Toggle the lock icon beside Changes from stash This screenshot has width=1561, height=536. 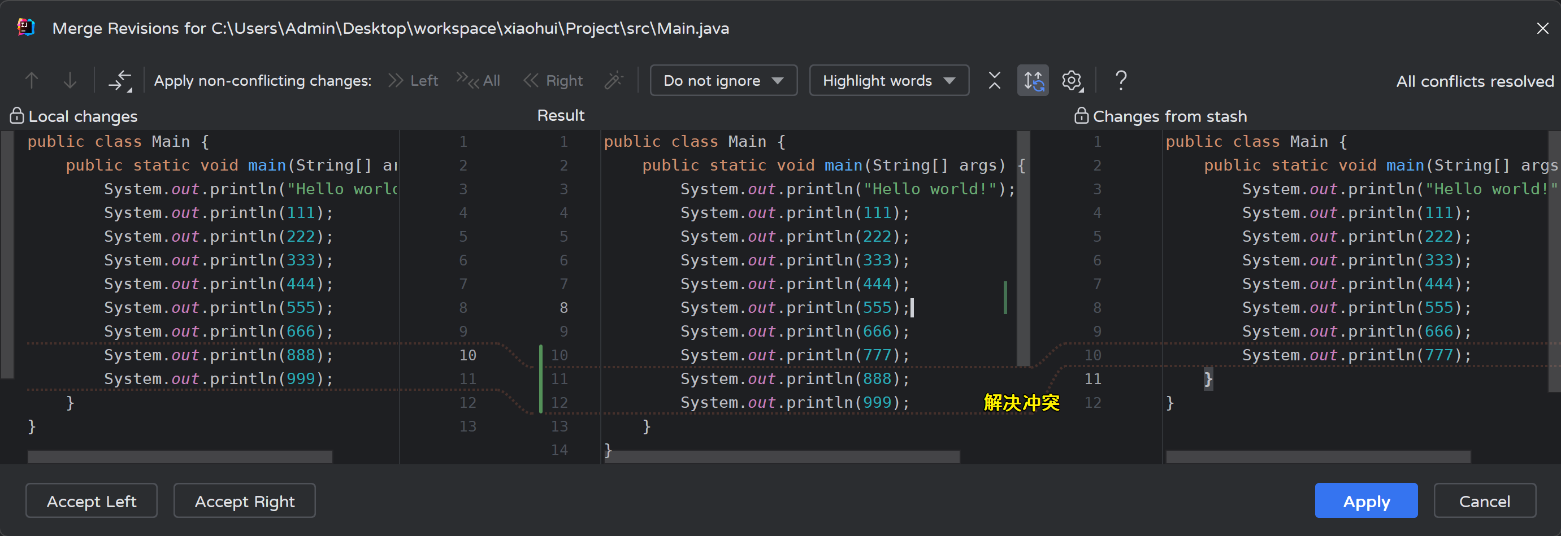pyautogui.click(x=1081, y=116)
